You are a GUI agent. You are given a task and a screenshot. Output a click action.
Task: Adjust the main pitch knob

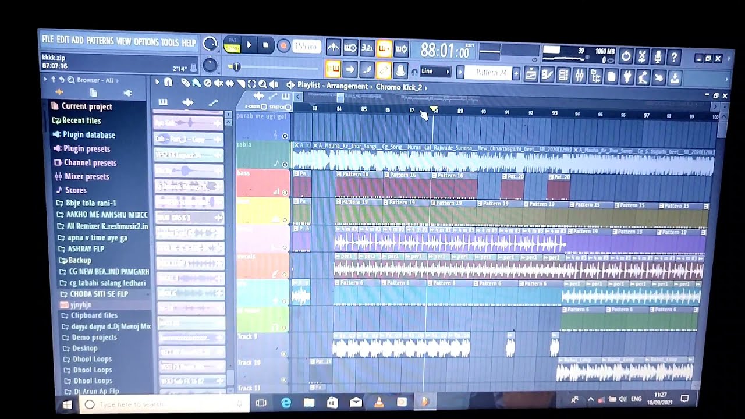[210, 65]
